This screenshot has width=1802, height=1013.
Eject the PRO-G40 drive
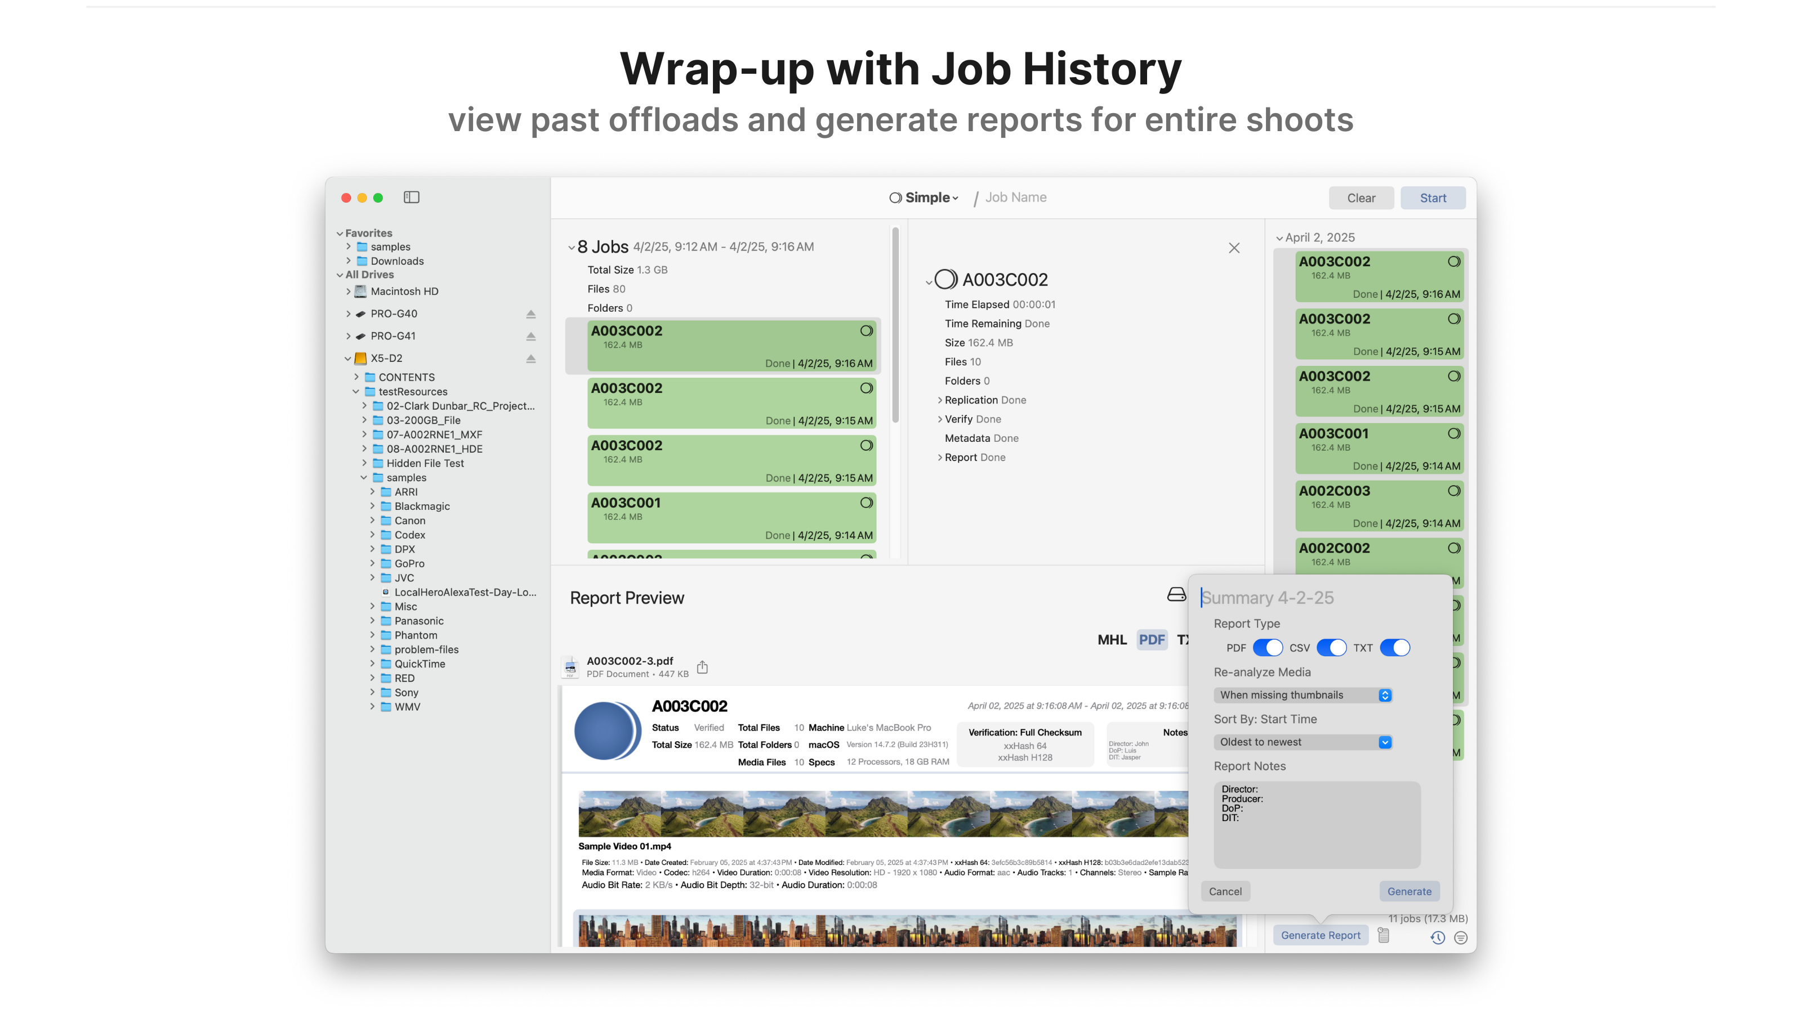531,314
